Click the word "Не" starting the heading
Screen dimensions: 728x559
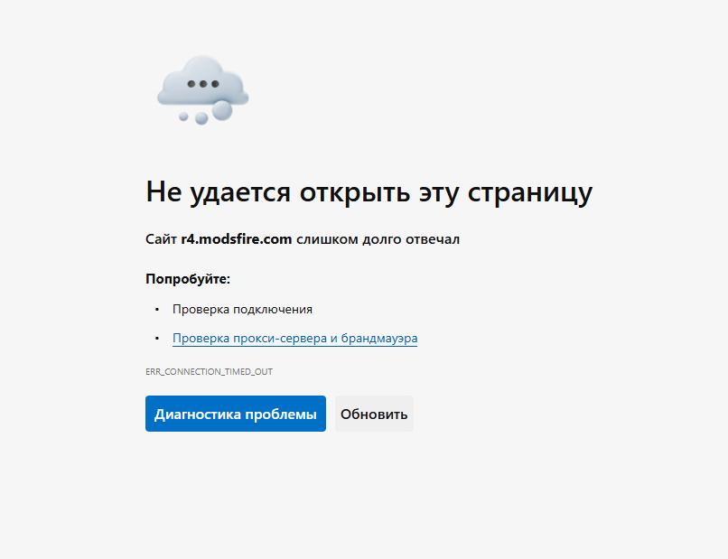click(x=163, y=192)
